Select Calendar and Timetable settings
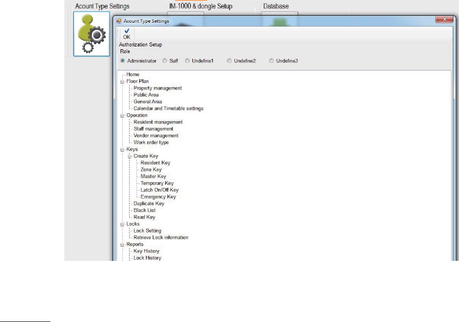459x322 pixels. pyautogui.click(x=169, y=108)
